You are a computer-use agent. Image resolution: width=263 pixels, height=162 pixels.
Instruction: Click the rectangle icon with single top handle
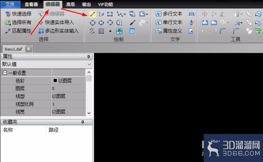(214, 22)
